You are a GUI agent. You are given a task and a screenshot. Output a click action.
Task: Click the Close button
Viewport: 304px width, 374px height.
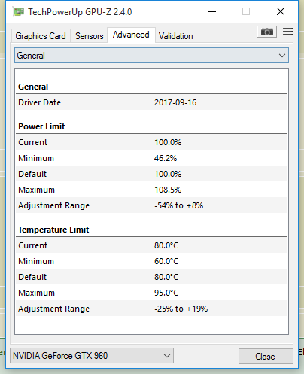click(x=266, y=357)
